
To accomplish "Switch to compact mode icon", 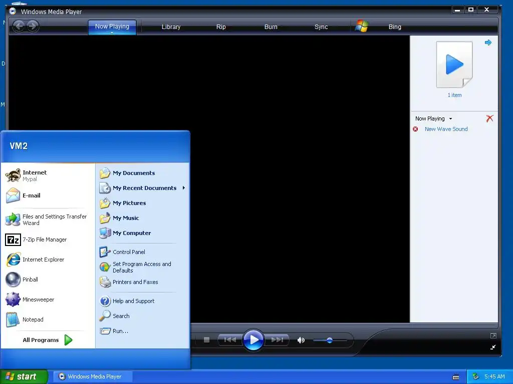I will click(493, 347).
